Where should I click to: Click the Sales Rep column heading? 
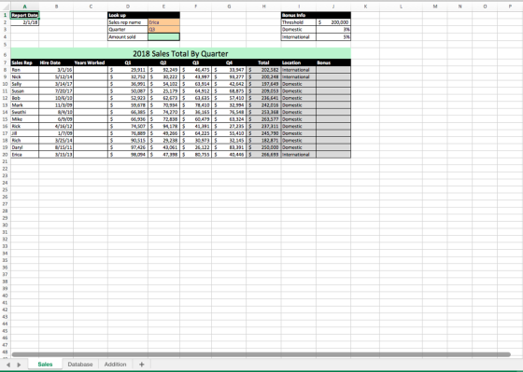pos(24,62)
